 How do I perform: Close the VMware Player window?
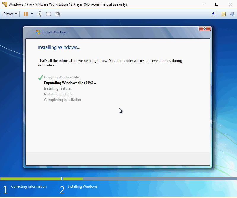click(230, 4)
